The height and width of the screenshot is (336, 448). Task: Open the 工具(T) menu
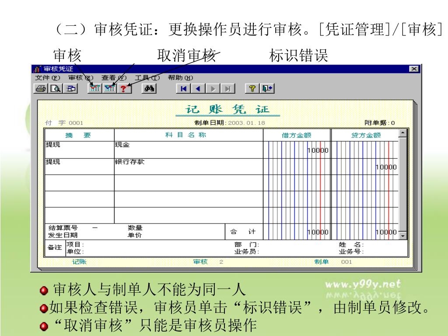(x=147, y=78)
